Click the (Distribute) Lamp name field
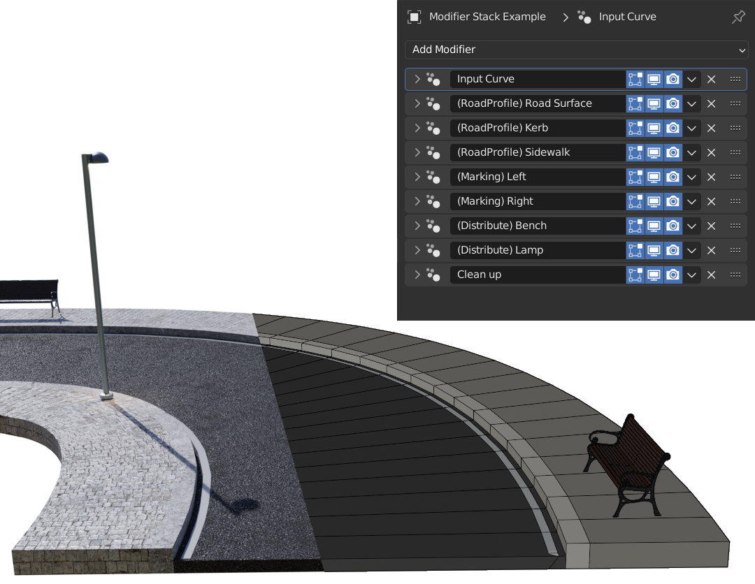Screen dimensions: 755x584 click(537, 250)
